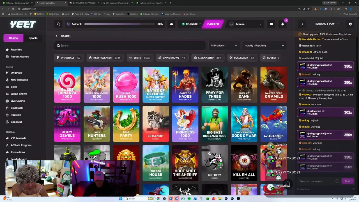The width and height of the screenshot is (359, 202).
Task: Open Game Shows in sidebar
Action: pos(19,94)
